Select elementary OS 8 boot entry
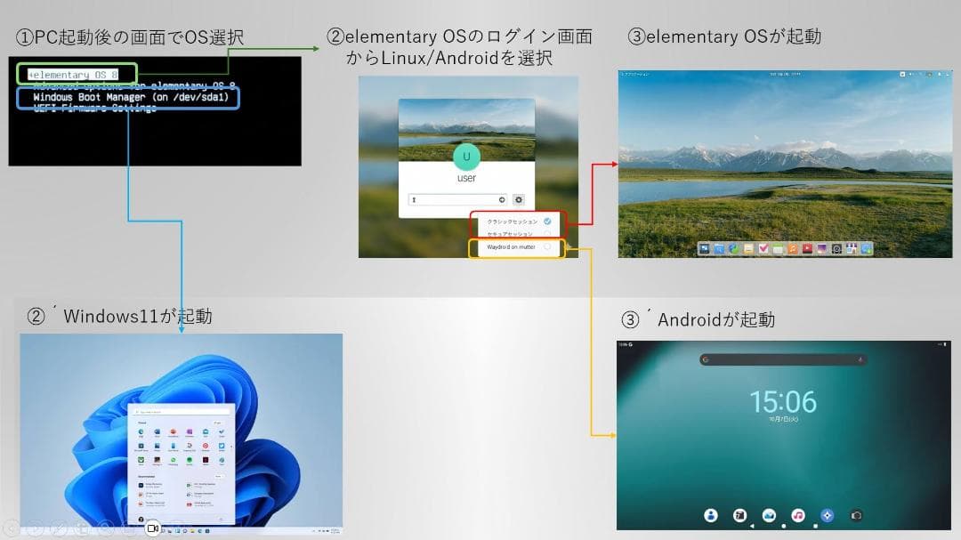961x540 pixels. point(74,75)
